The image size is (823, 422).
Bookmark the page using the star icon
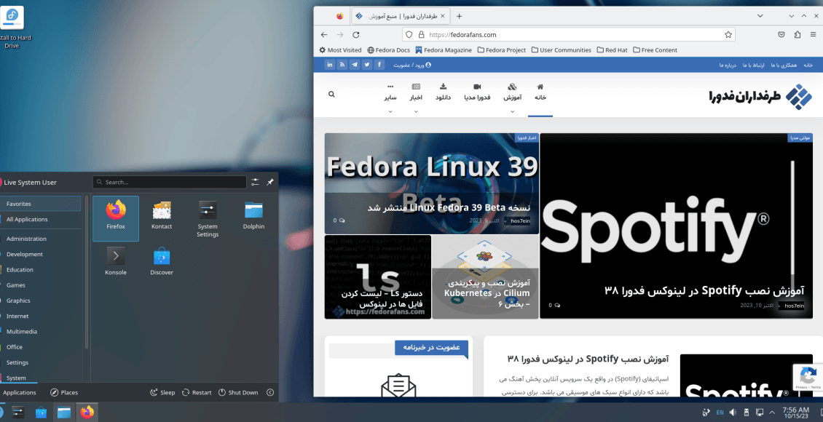pyautogui.click(x=728, y=34)
